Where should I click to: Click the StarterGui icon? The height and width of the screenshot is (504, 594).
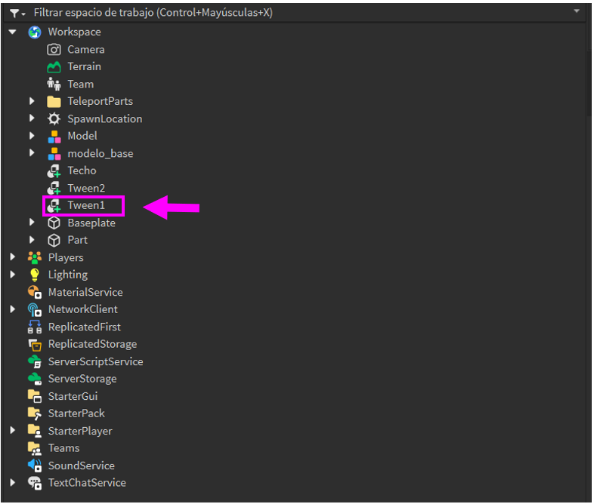coord(35,396)
